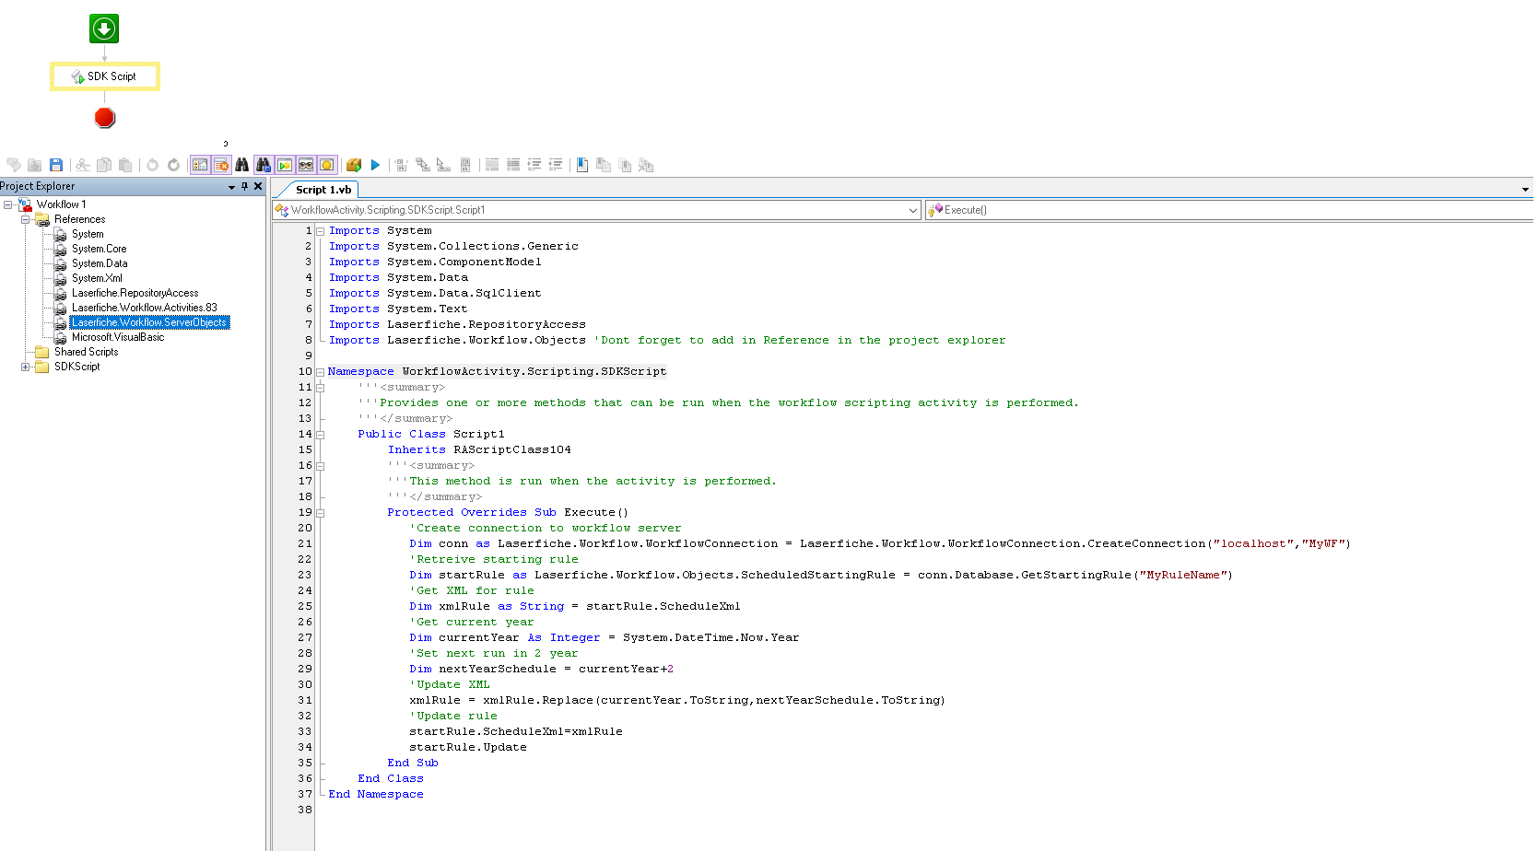Viewport: 1538px width, 851px height.
Task: Click the Build package icon in toolbar
Action: click(x=354, y=165)
